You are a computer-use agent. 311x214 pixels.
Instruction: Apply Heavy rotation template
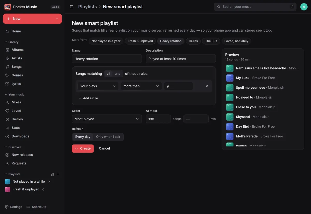pyautogui.click(x=171, y=41)
